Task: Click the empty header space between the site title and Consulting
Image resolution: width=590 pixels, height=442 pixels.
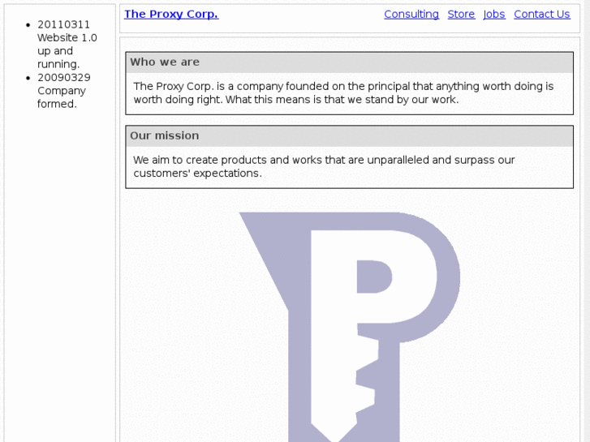Action: click(300, 14)
